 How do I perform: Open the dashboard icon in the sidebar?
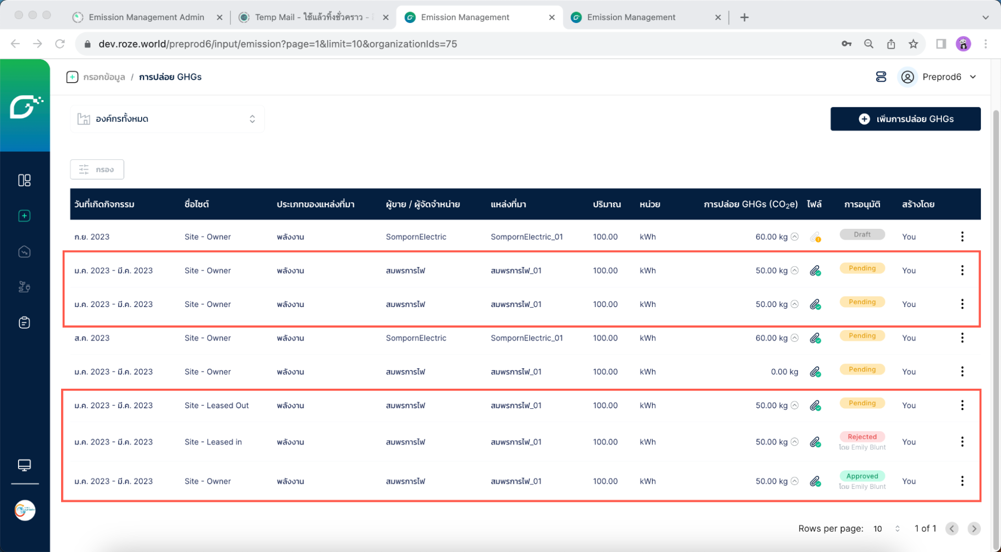click(x=24, y=180)
